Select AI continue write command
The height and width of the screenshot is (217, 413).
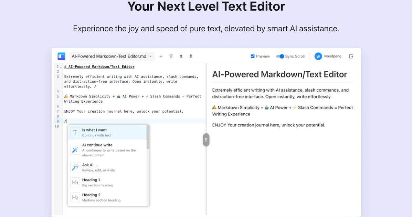107,150
